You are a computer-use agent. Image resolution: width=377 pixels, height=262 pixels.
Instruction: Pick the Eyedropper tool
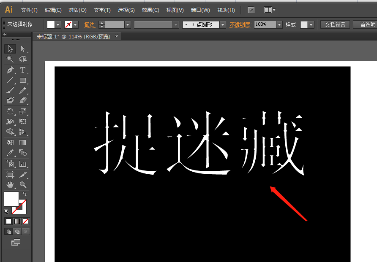(10, 153)
